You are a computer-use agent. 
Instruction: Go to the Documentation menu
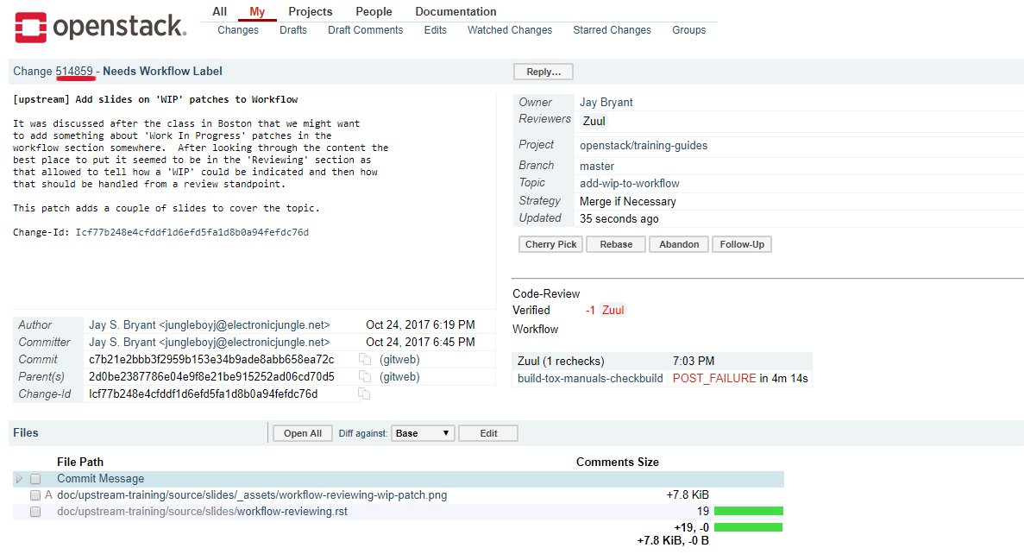455,12
